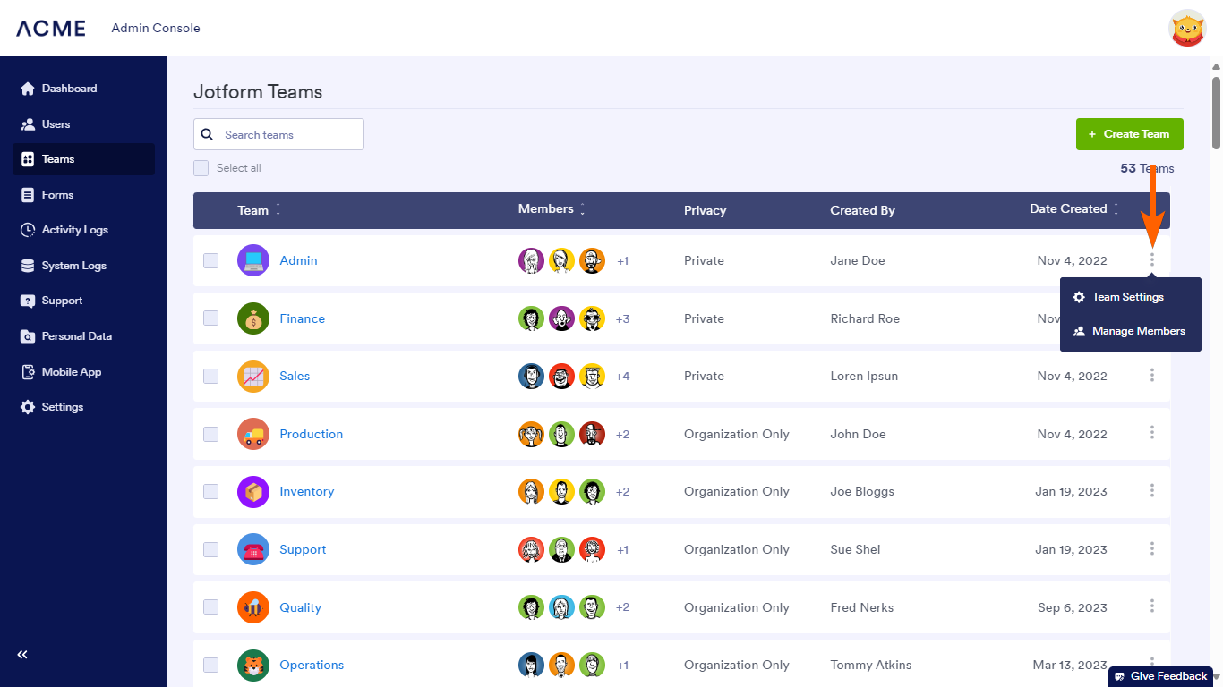This screenshot has height=687, width=1223.
Task: Click the Admin team avatar icon
Action: tap(253, 260)
